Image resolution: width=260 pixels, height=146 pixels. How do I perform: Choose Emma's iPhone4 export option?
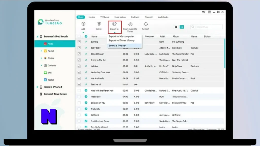point(125,46)
